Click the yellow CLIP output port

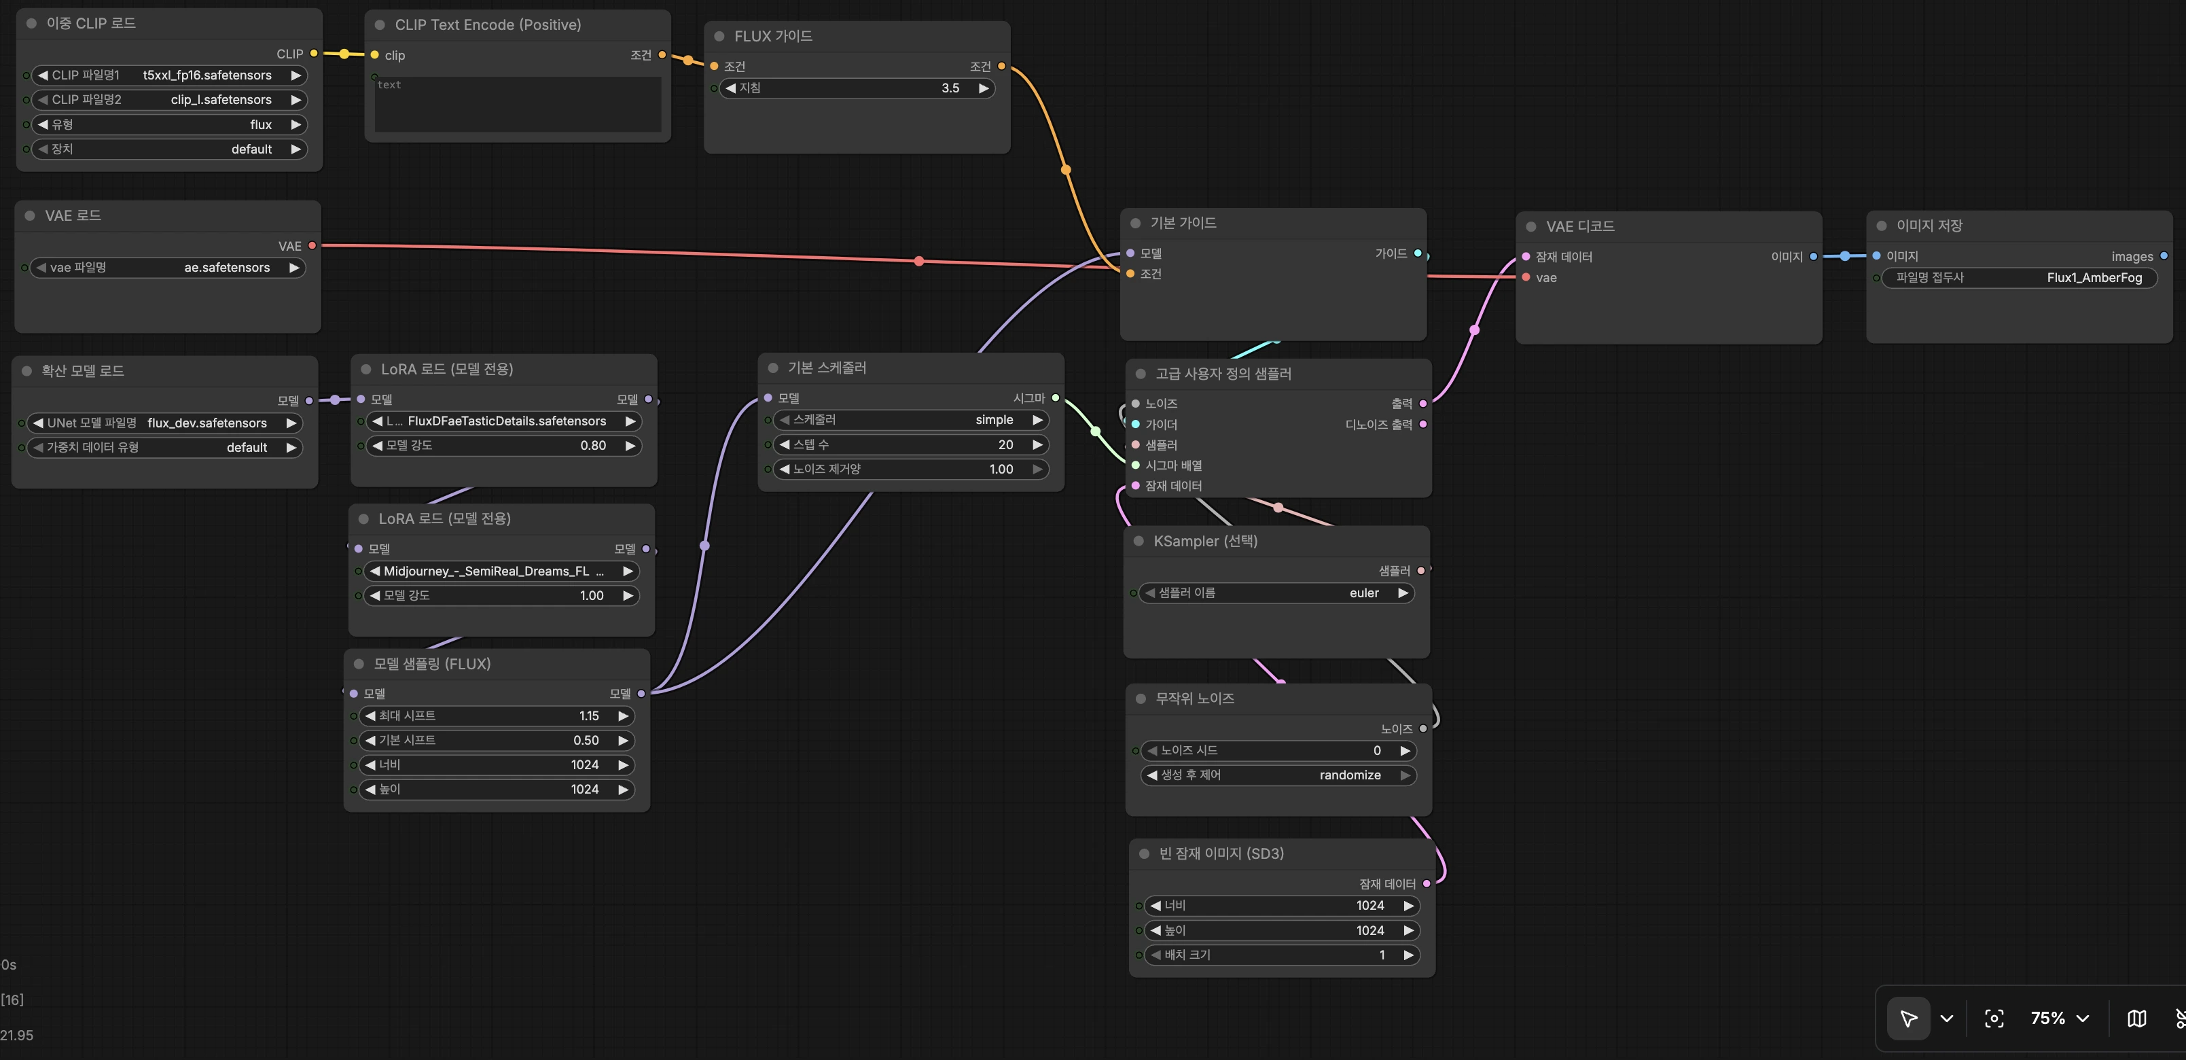314,54
